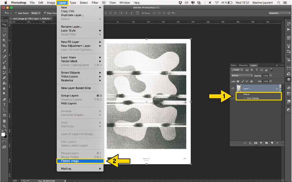Select the Crop tool
The width and height of the screenshot is (292, 182).
pyautogui.click(x=4, y=46)
